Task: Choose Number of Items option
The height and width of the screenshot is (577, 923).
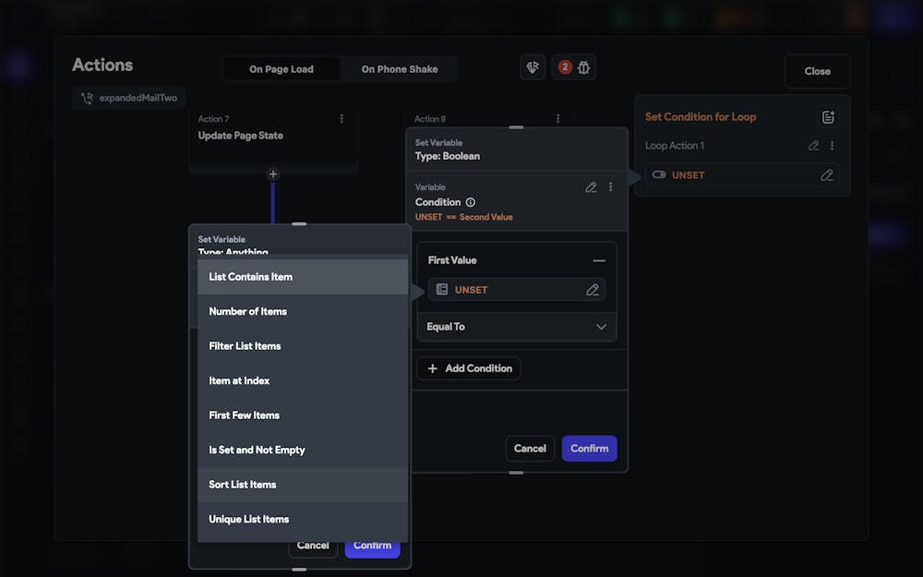Action: [303, 311]
